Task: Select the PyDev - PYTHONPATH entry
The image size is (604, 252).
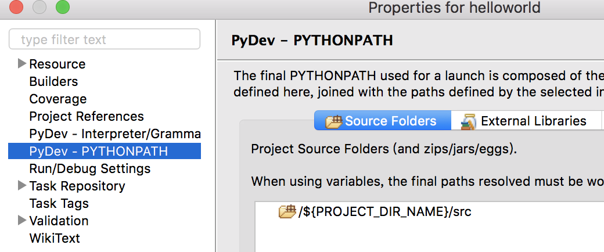Action: tap(105, 151)
